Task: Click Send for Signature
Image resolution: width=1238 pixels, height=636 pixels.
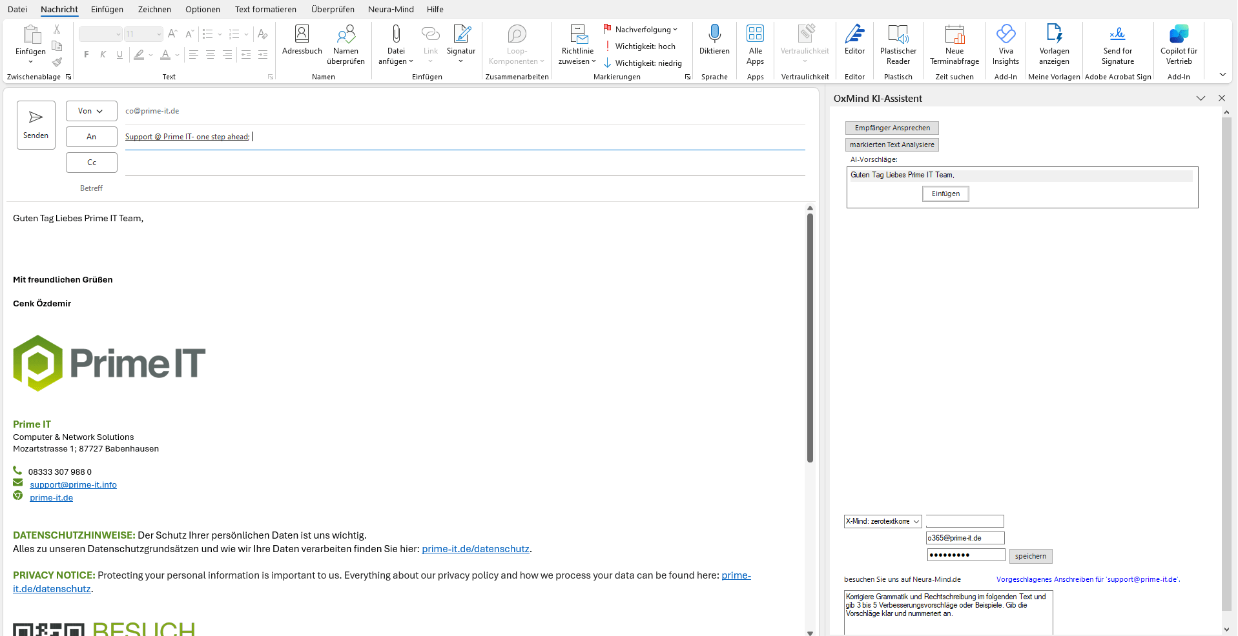Action: click(1118, 45)
